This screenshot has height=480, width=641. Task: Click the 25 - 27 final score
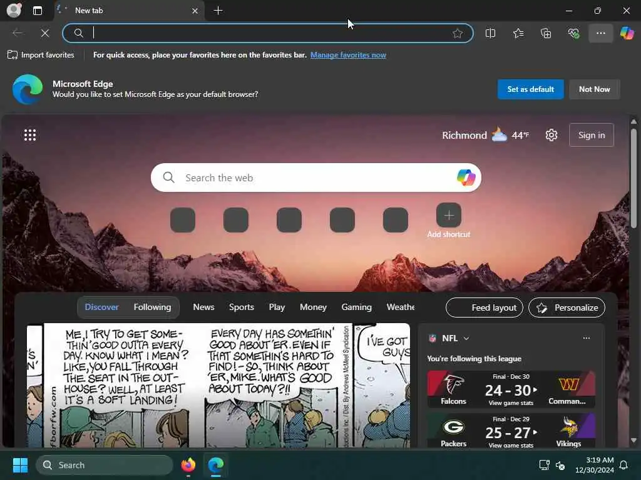coord(508,432)
